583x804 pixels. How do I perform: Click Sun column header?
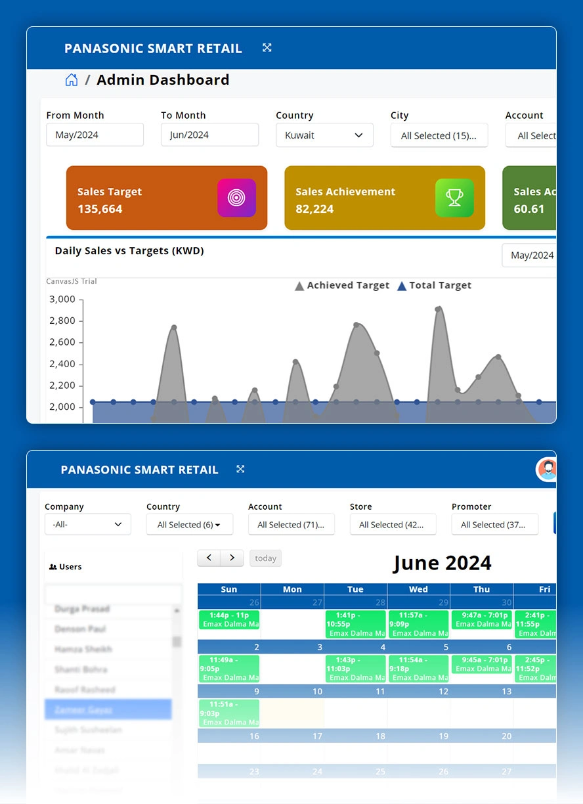pos(229,589)
